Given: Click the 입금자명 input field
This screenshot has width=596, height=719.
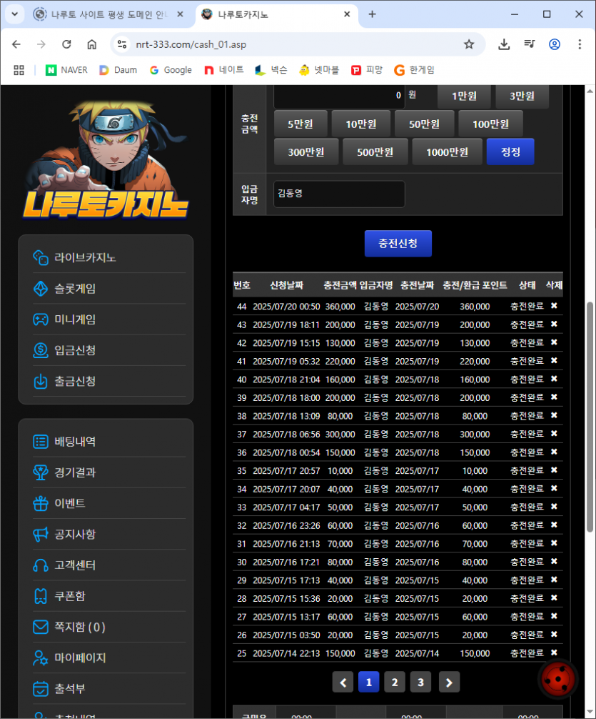Looking at the screenshot, I should point(339,194).
